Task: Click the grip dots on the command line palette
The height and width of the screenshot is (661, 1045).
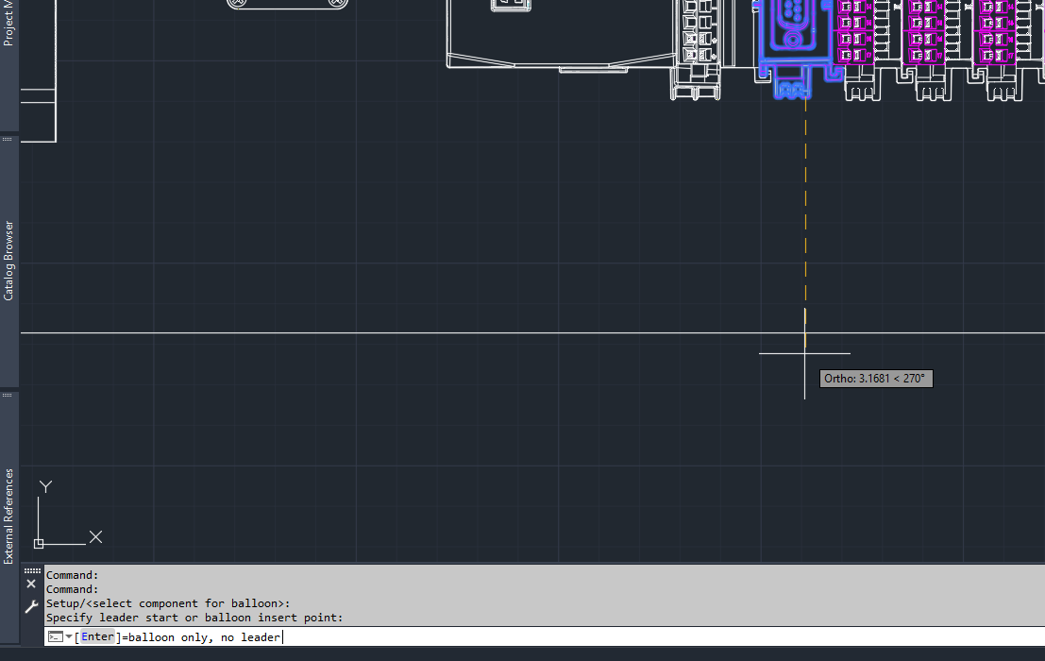Action: 32,572
